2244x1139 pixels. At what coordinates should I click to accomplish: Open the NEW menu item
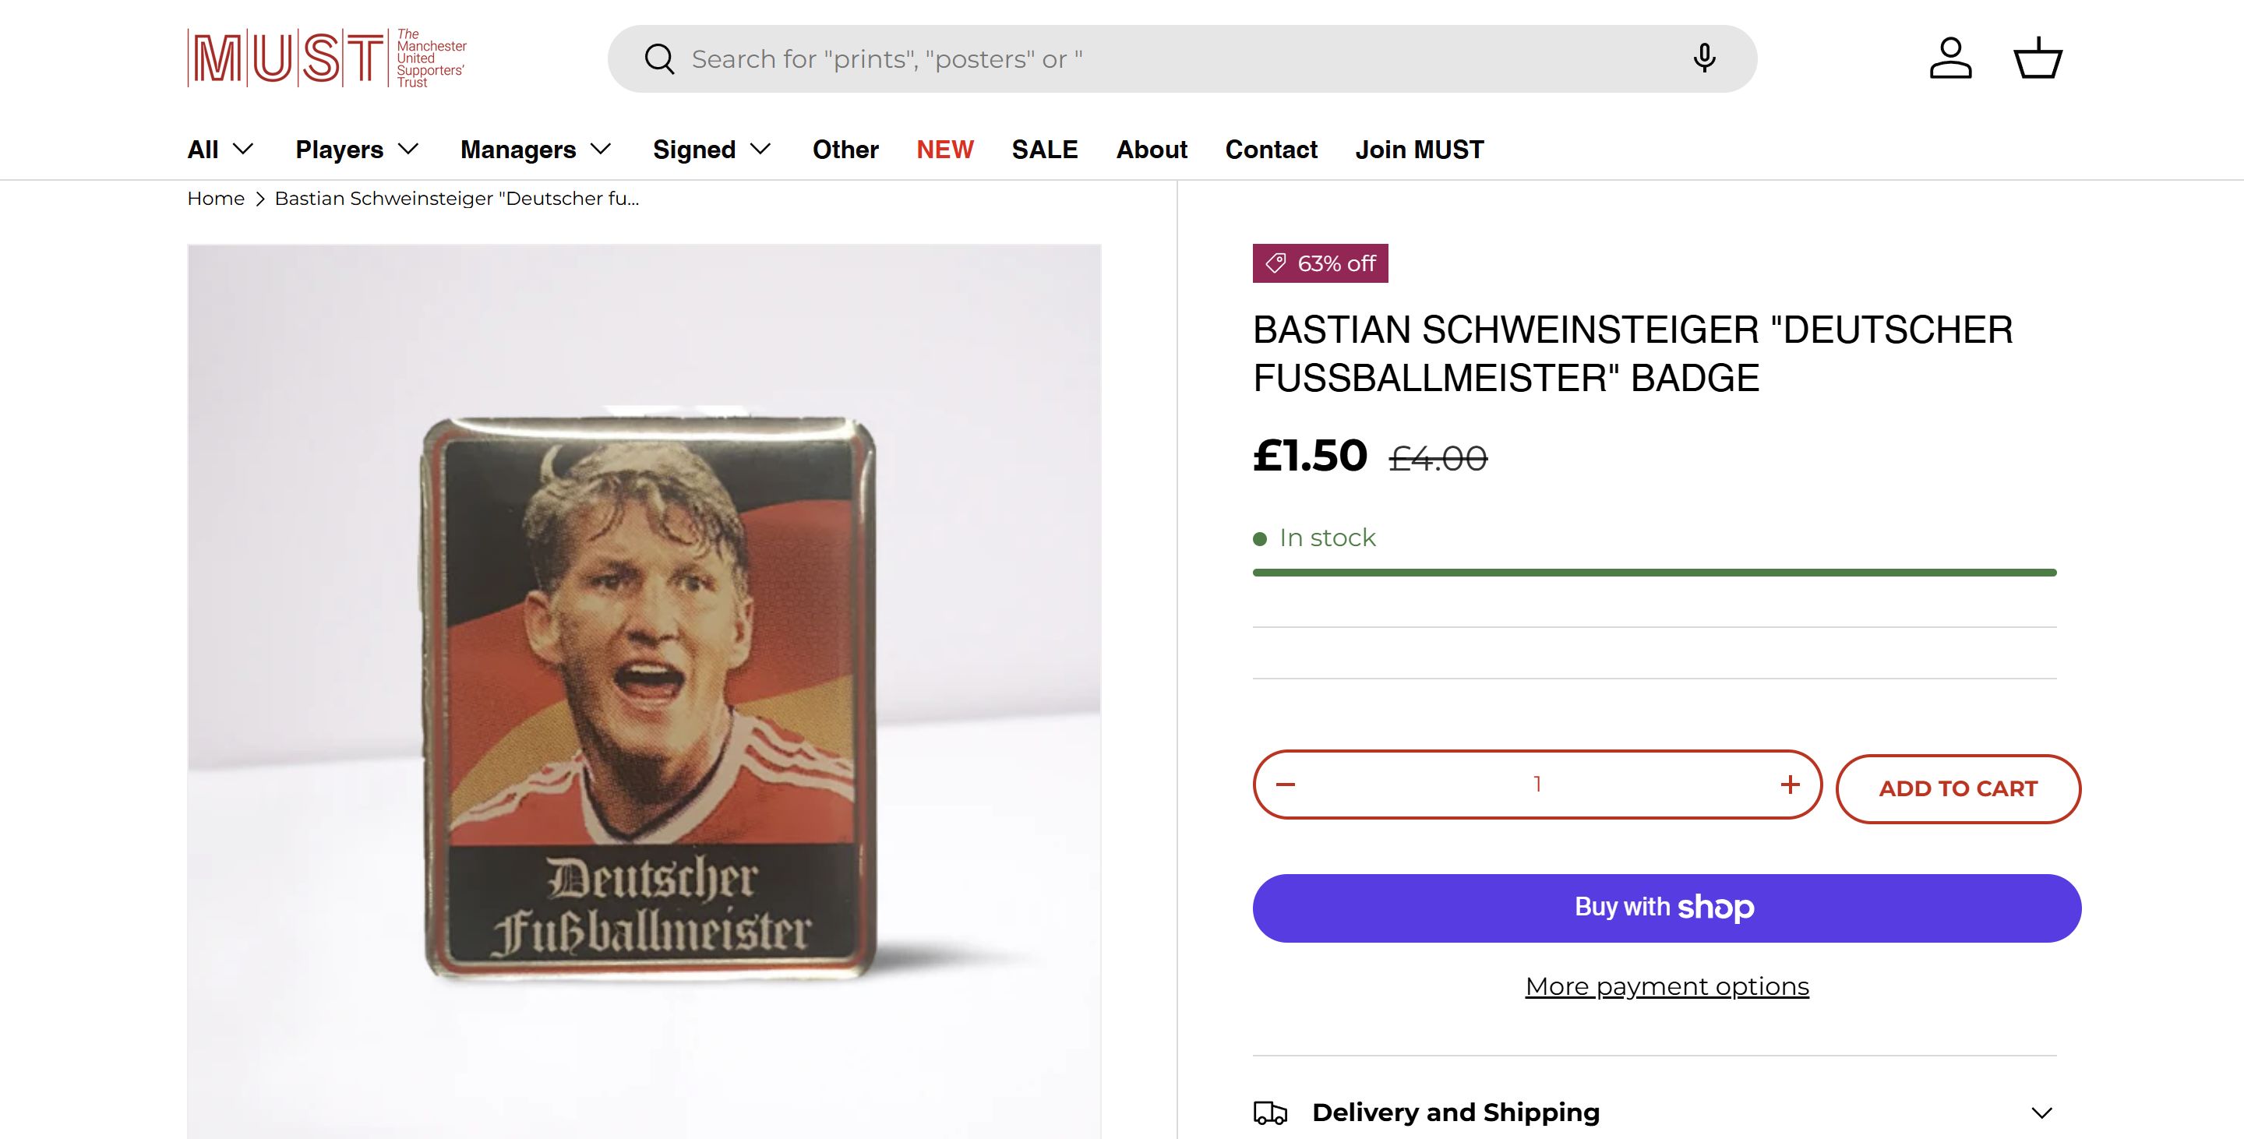pyautogui.click(x=944, y=150)
